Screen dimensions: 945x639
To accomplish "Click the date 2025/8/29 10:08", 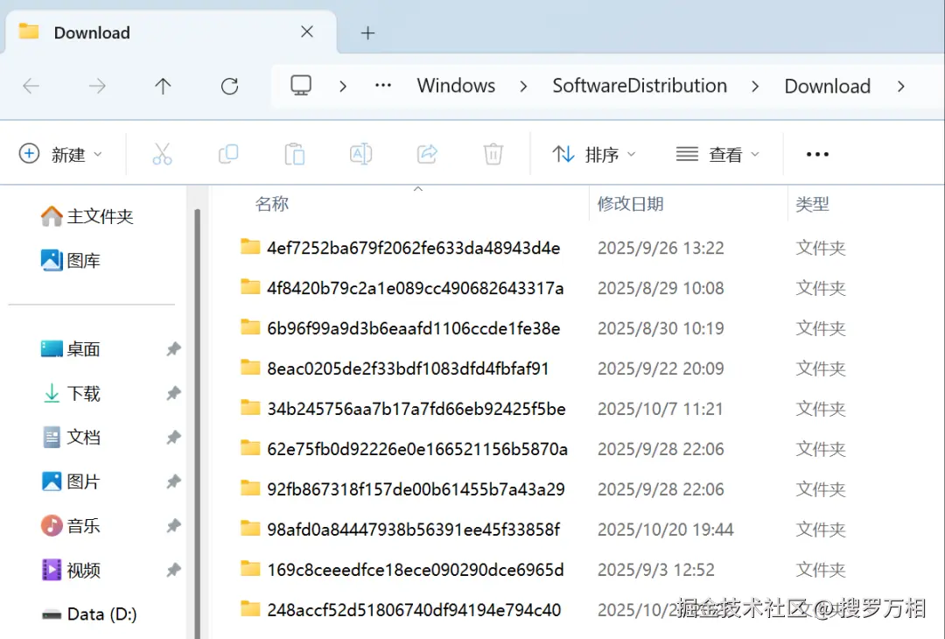I will pos(661,288).
